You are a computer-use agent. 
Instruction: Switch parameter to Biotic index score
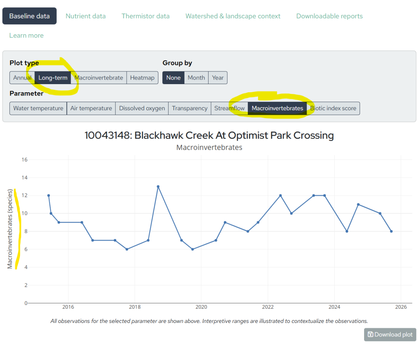click(x=333, y=108)
